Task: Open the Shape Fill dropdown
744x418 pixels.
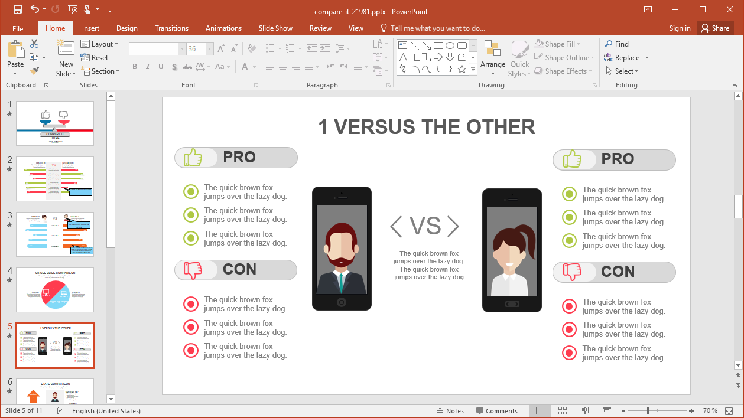Action: 558,44
